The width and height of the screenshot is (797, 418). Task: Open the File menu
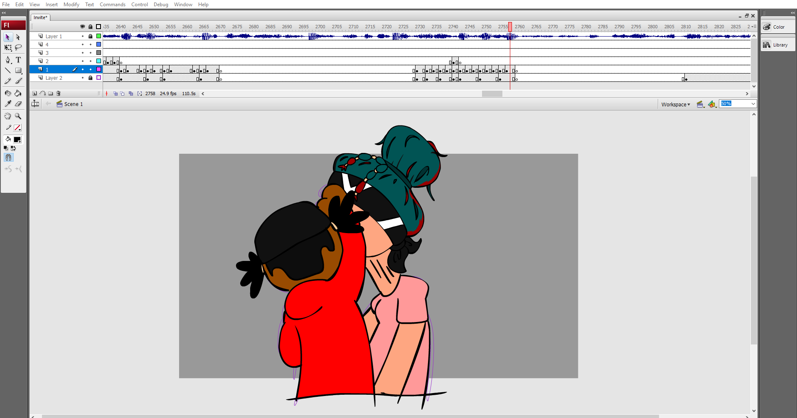pyautogui.click(x=6, y=5)
